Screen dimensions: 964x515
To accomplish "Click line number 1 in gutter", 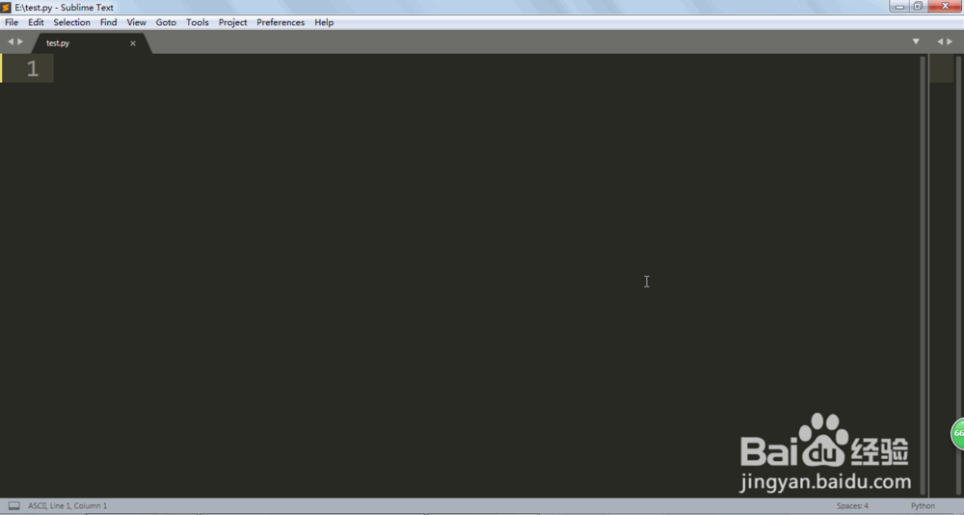I will click(x=33, y=68).
